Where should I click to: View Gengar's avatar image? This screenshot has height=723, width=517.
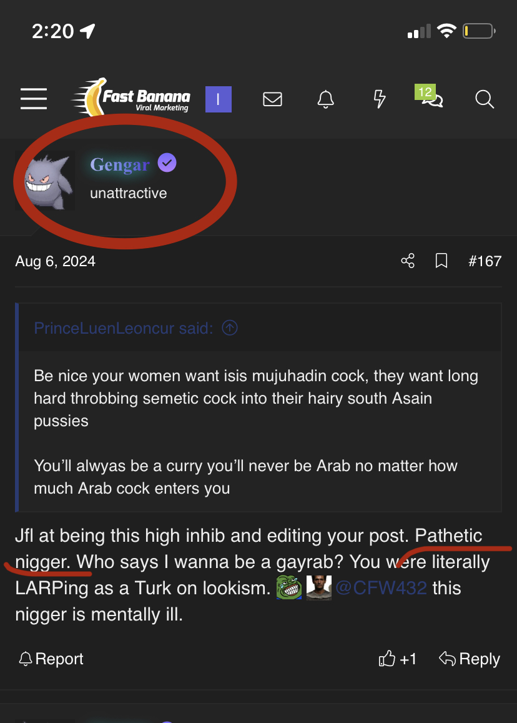tap(45, 181)
